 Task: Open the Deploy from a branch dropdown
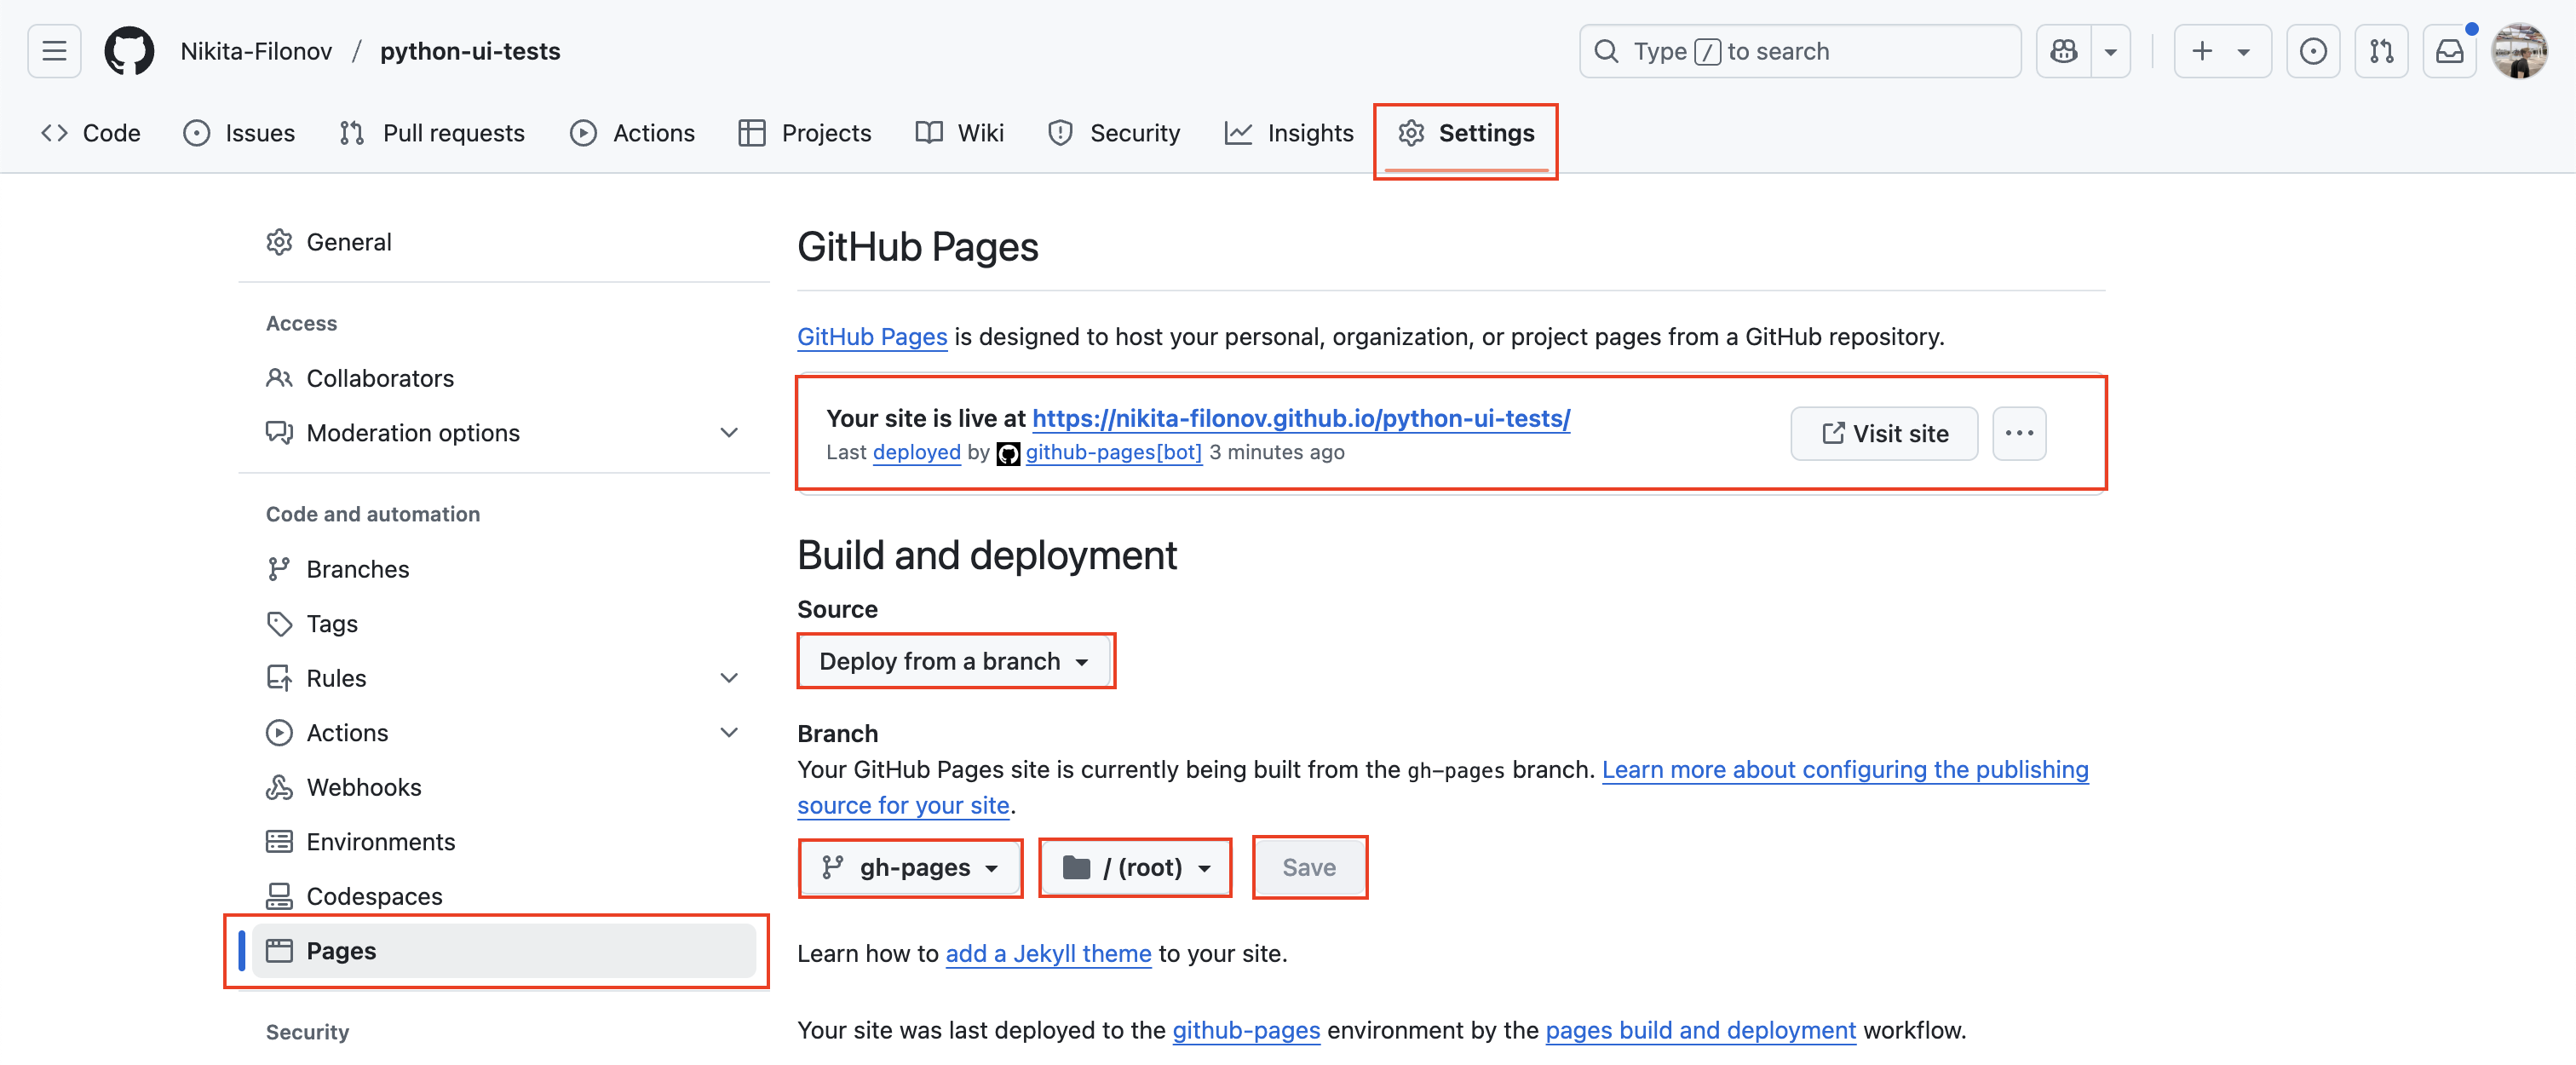click(955, 661)
